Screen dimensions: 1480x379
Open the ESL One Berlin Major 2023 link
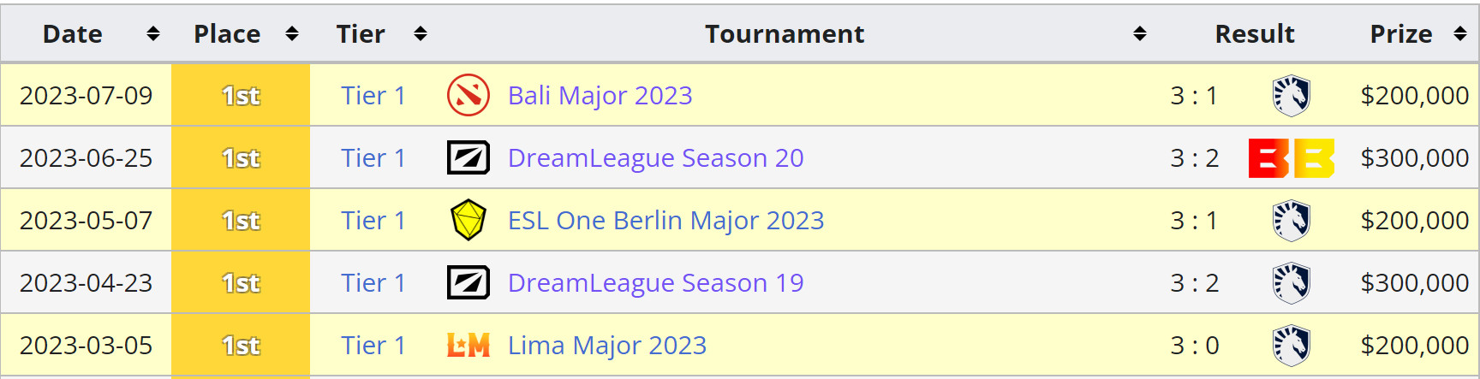click(665, 220)
